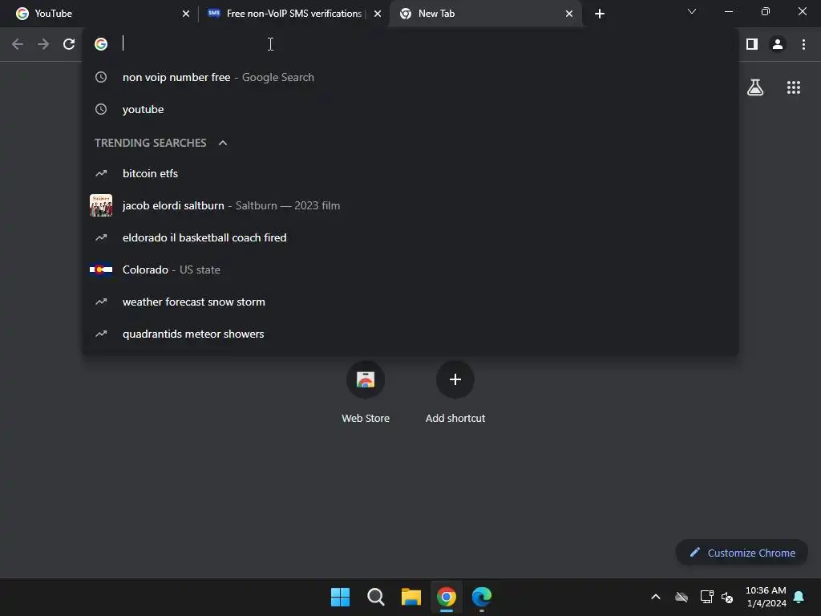821x616 pixels.
Task: Click the browser back arrow
Action: coord(18,44)
